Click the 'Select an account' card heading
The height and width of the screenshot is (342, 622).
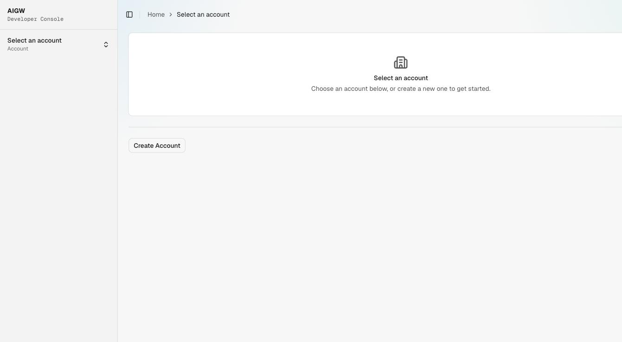401,78
